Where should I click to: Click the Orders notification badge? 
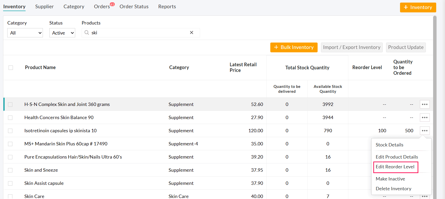pyautogui.click(x=112, y=4)
